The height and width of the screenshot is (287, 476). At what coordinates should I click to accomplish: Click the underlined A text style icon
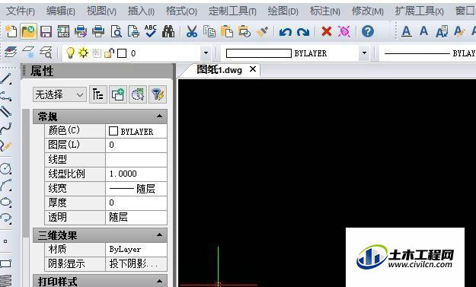407,31
